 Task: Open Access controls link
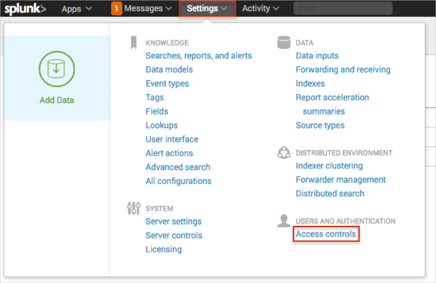coord(325,235)
